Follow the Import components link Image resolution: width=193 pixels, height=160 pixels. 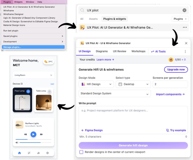pos(170,94)
